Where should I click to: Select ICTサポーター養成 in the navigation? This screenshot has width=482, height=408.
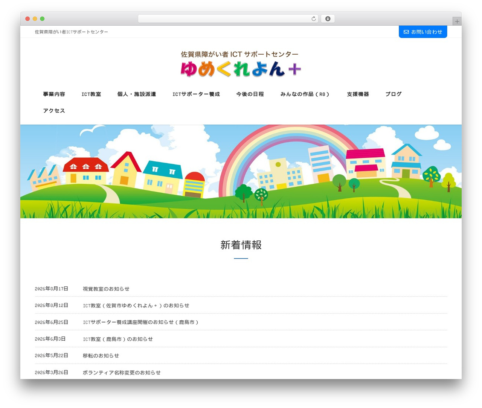[196, 94]
